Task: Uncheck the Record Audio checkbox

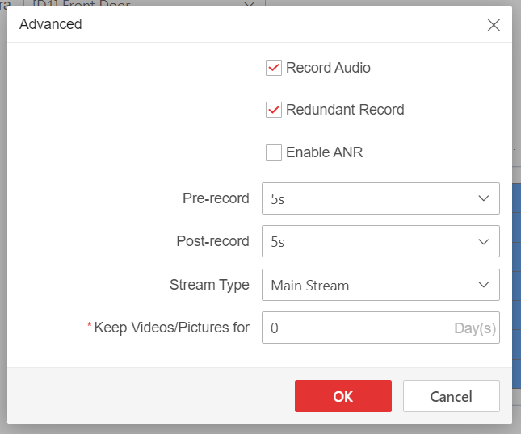Action: (x=273, y=68)
